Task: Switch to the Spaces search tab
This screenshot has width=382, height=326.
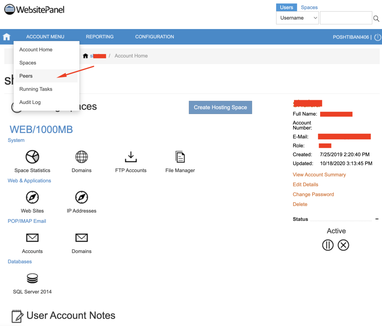Action: pos(309,7)
